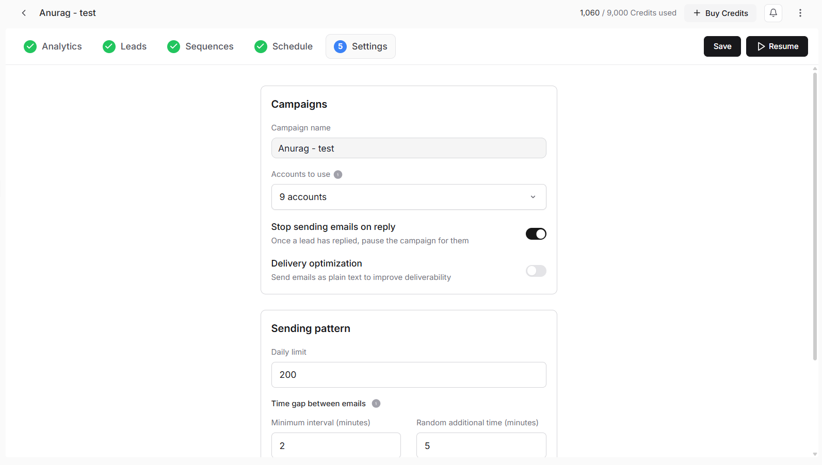This screenshot has width=822, height=465.
Task: Click the Campaign name text field
Action: [x=409, y=148]
